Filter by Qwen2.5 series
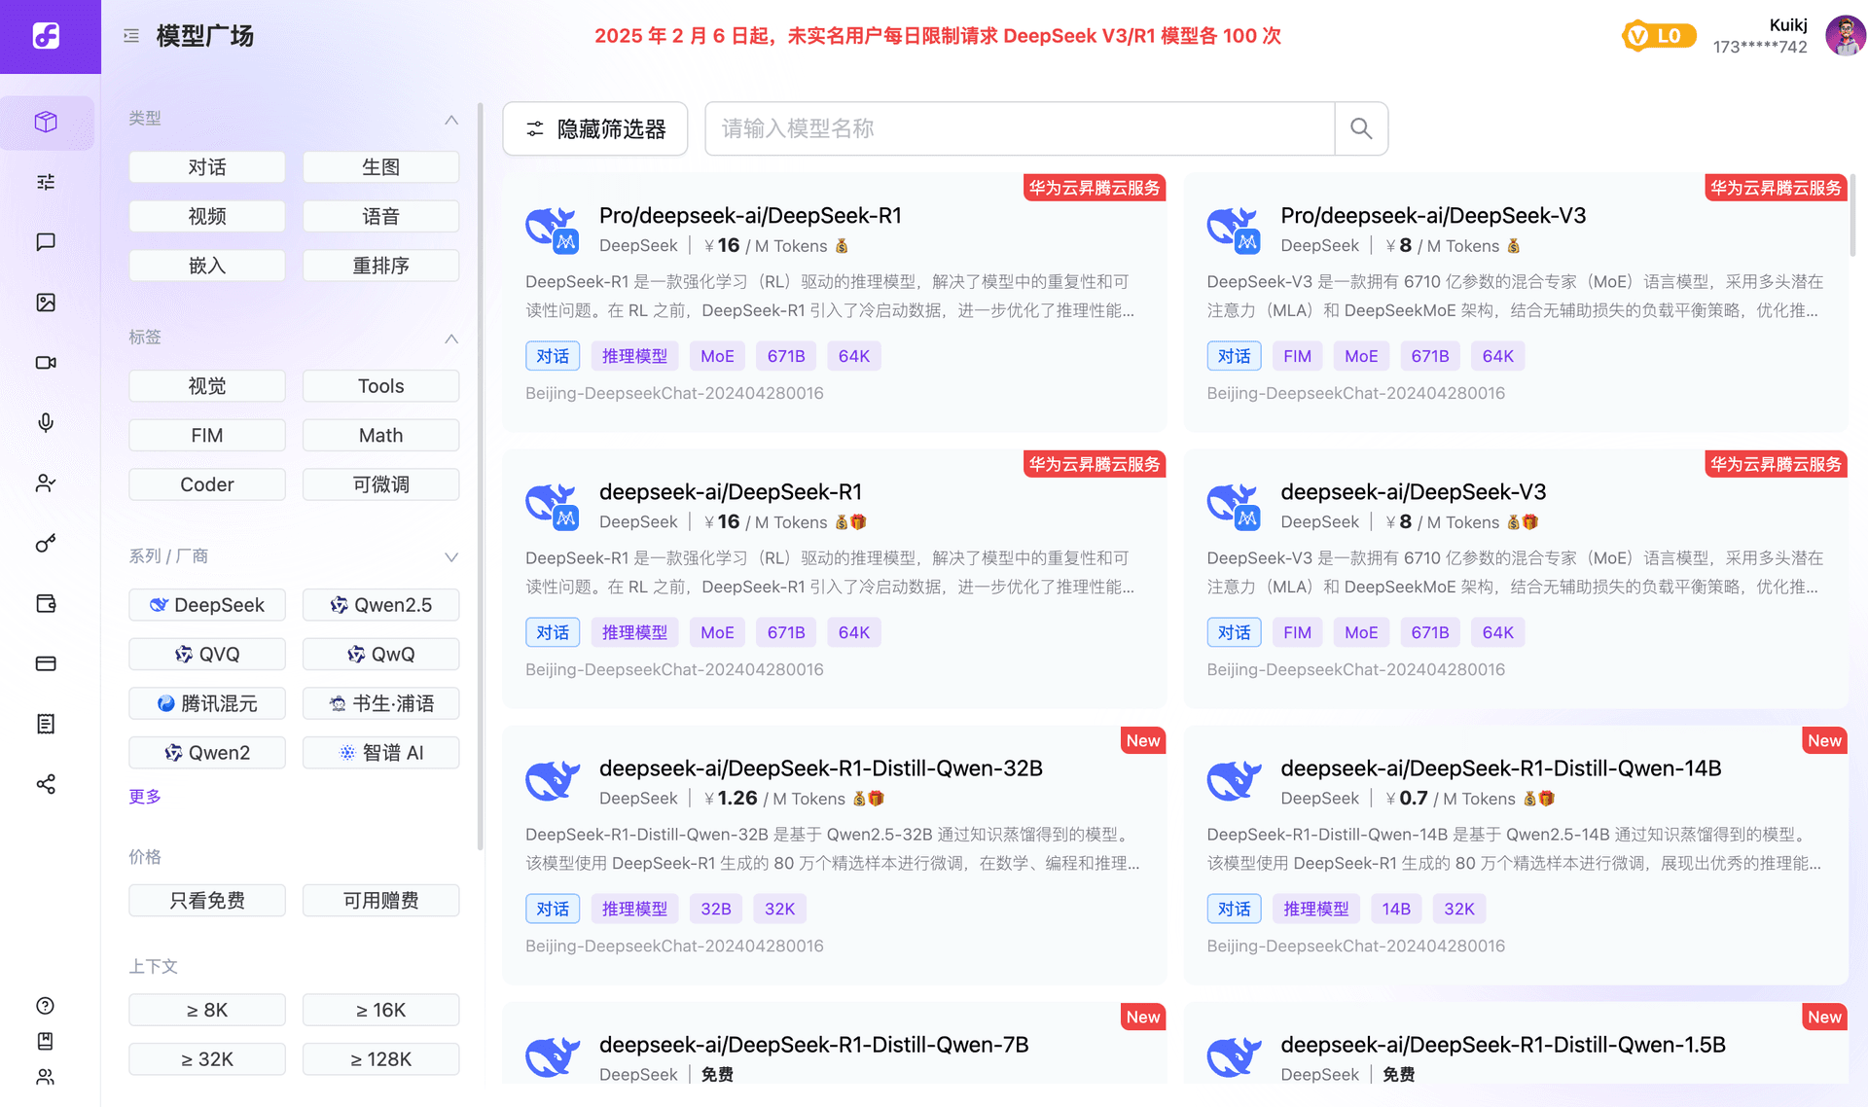The height and width of the screenshot is (1107, 1868). [x=380, y=605]
